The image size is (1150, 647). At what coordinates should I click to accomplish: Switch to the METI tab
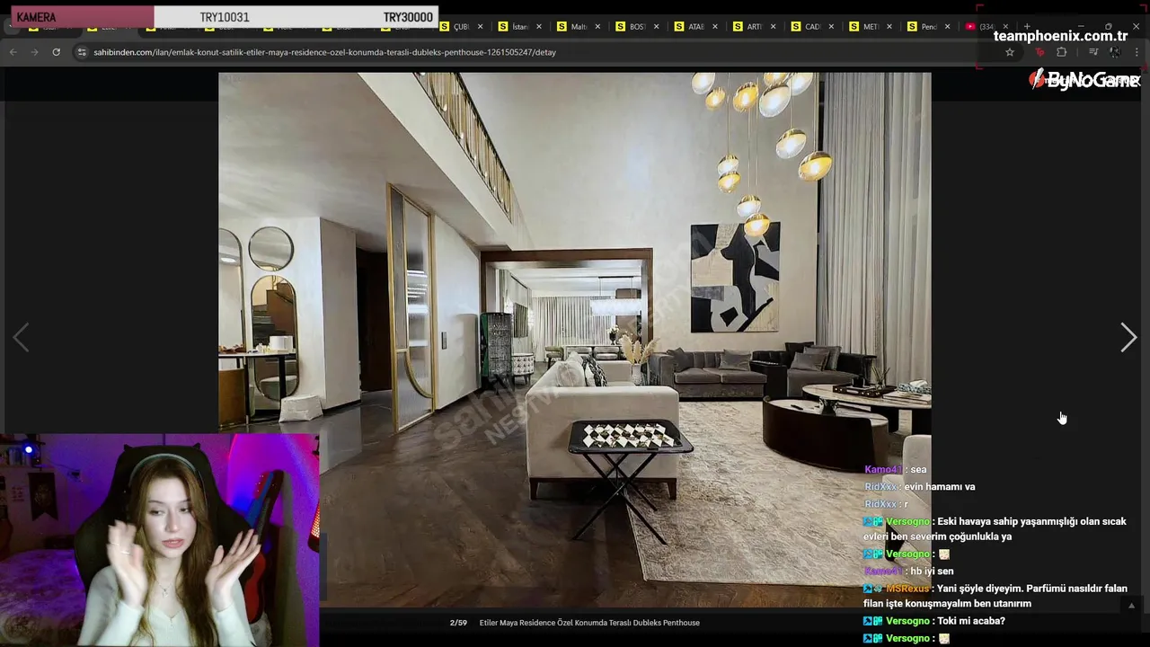pyautogui.click(x=871, y=27)
